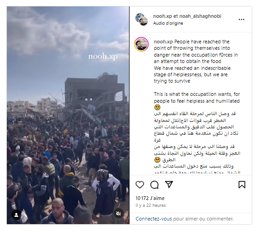Click the nooh.xp username in the caption

coord(163,42)
